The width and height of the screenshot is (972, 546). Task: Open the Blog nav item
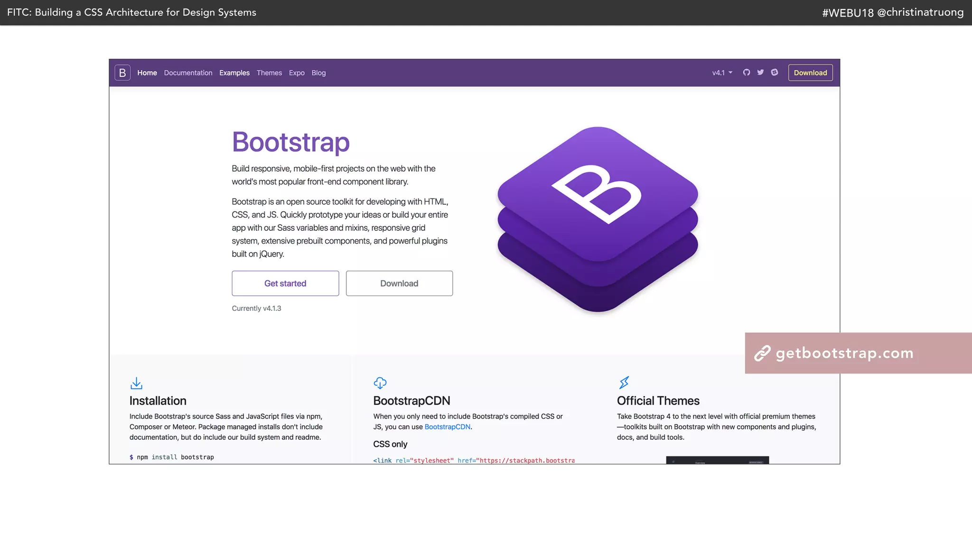click(x=318, y=73)
